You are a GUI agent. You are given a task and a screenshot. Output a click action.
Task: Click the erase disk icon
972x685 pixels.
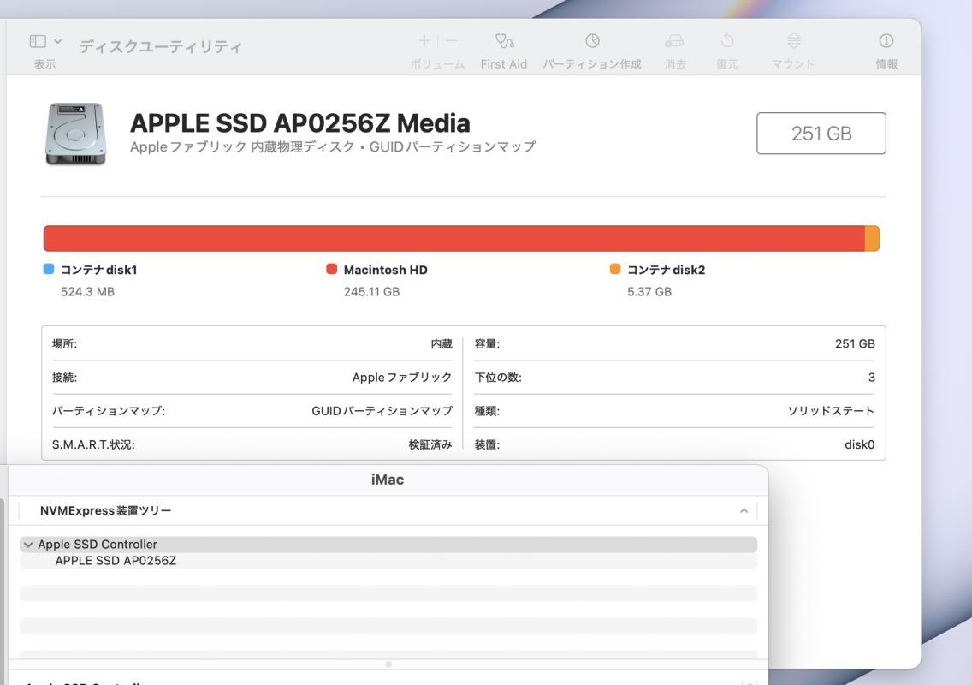(x=674, y=41)
